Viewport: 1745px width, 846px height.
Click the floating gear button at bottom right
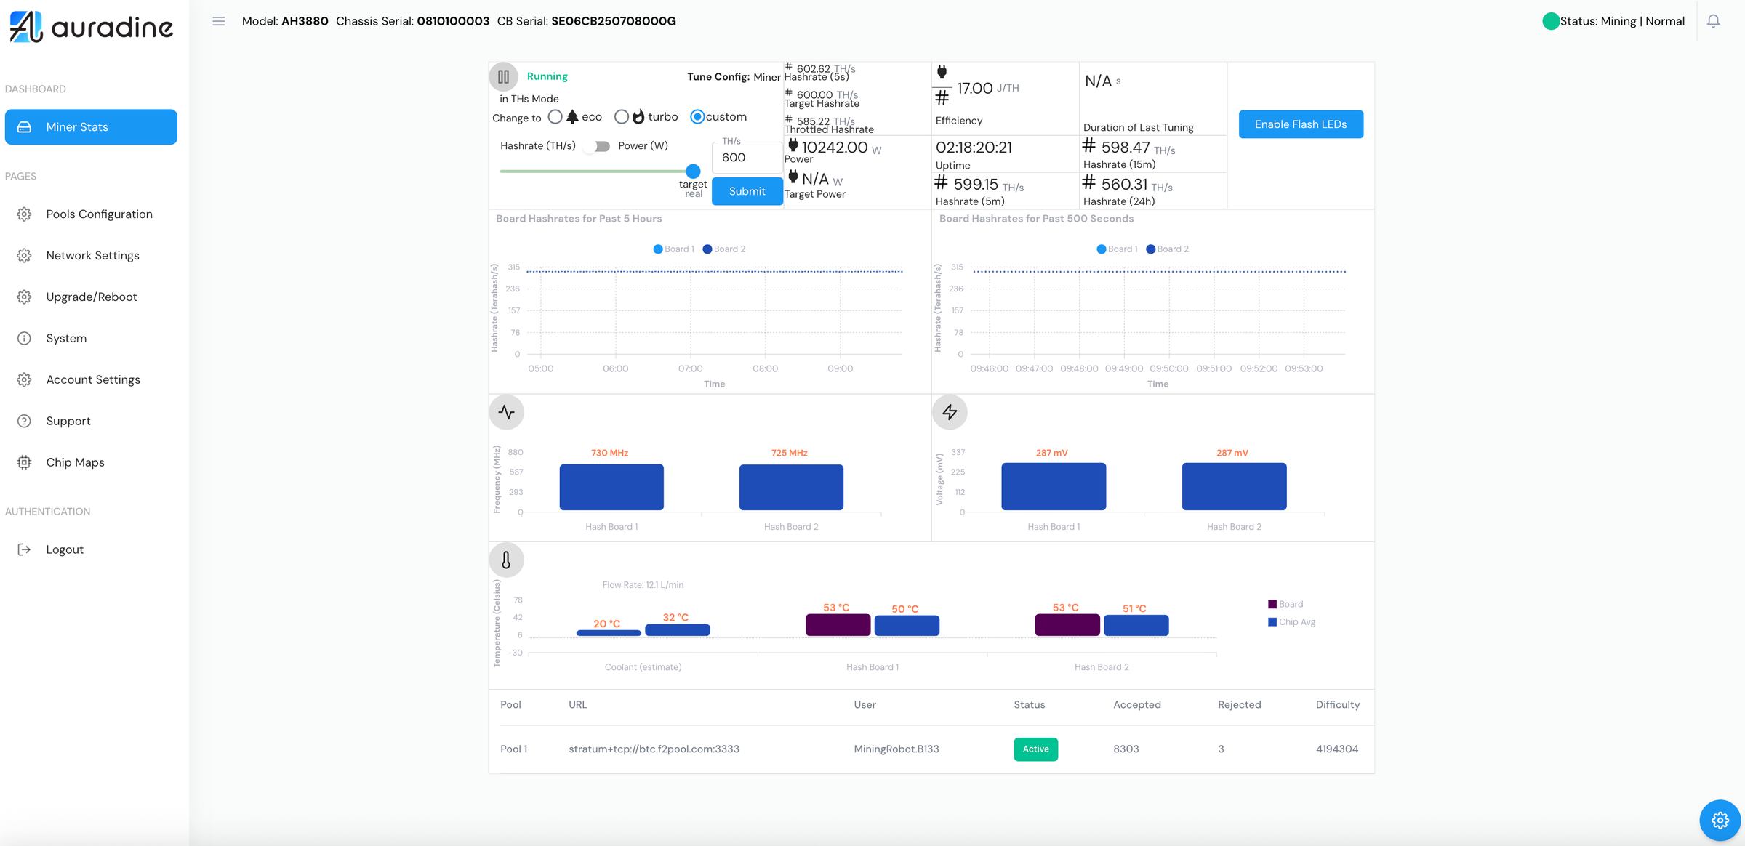coord(1720,820)
